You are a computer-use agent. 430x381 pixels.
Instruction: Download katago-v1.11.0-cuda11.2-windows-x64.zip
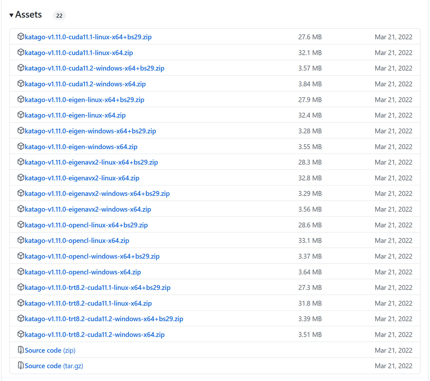(x=85, y=84)
